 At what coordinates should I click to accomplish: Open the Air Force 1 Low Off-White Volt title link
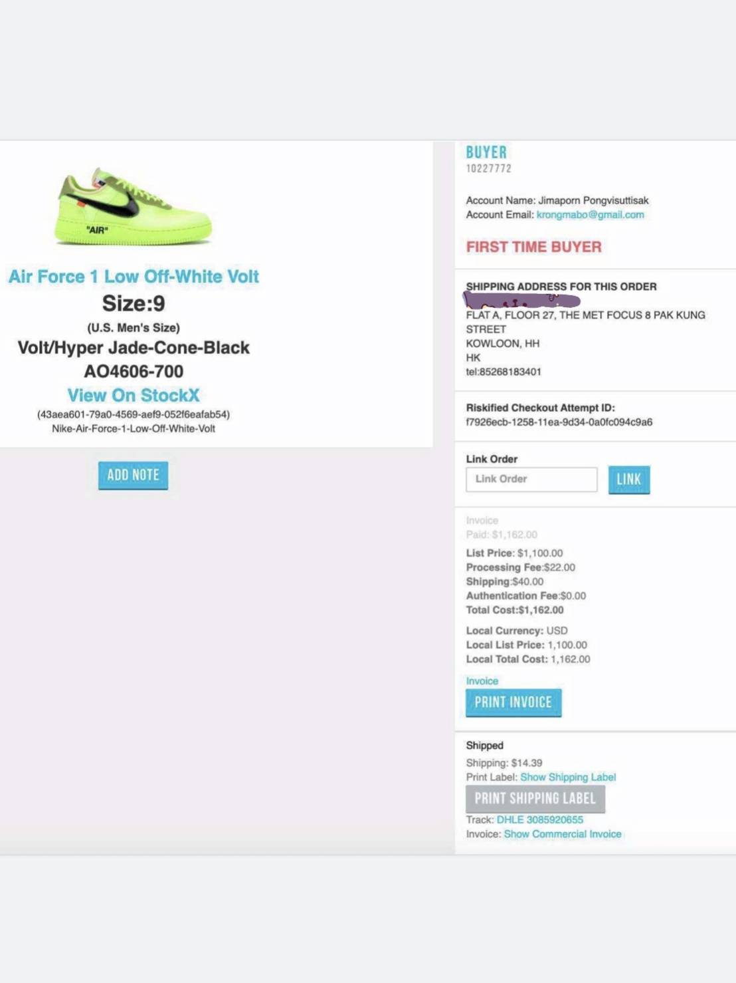134,277
